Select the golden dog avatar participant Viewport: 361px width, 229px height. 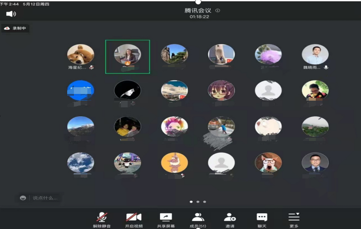point(80,54)
